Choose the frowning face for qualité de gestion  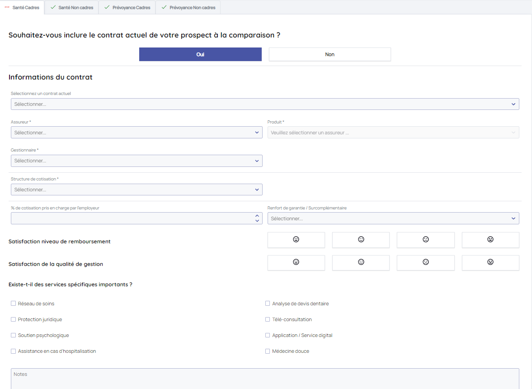coord(425,262)
